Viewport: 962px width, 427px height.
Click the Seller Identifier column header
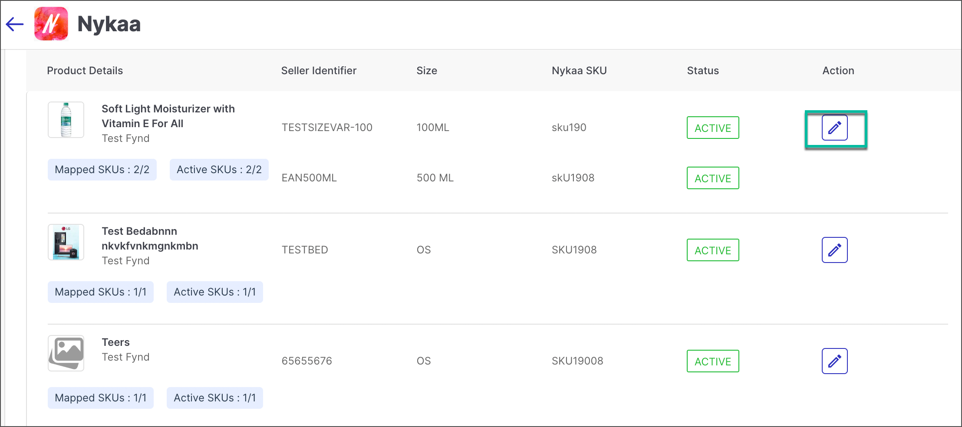pyautogui.click(x=319, y=71)
